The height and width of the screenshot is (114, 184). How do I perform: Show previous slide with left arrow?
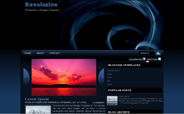pyautogui.click(x=27, y=78)
